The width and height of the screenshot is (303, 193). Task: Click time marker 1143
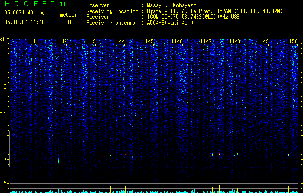(90, 41)
